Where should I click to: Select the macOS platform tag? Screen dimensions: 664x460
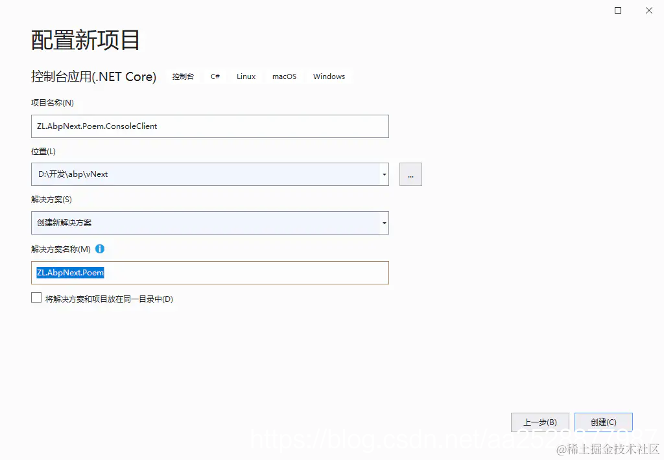coord(284,76)
